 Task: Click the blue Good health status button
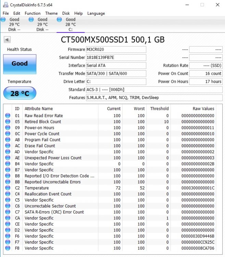tap(20, 64)
